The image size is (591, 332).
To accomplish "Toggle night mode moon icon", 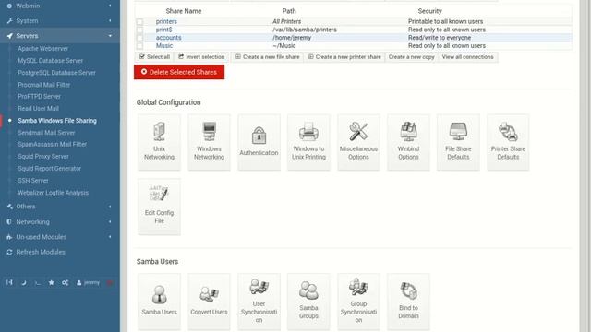I will point(24,283).
